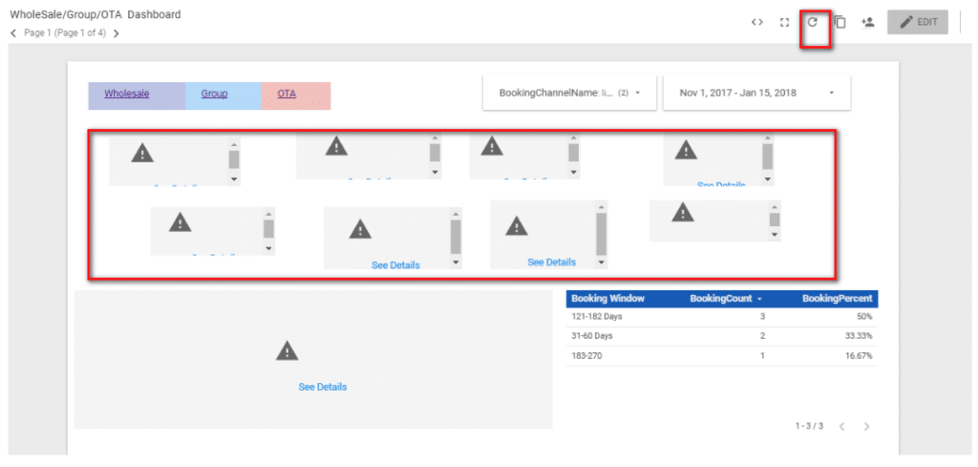Click table cell showing 16.67%
The height and width of the screenshot is (467, 978).
coord(859,355)
